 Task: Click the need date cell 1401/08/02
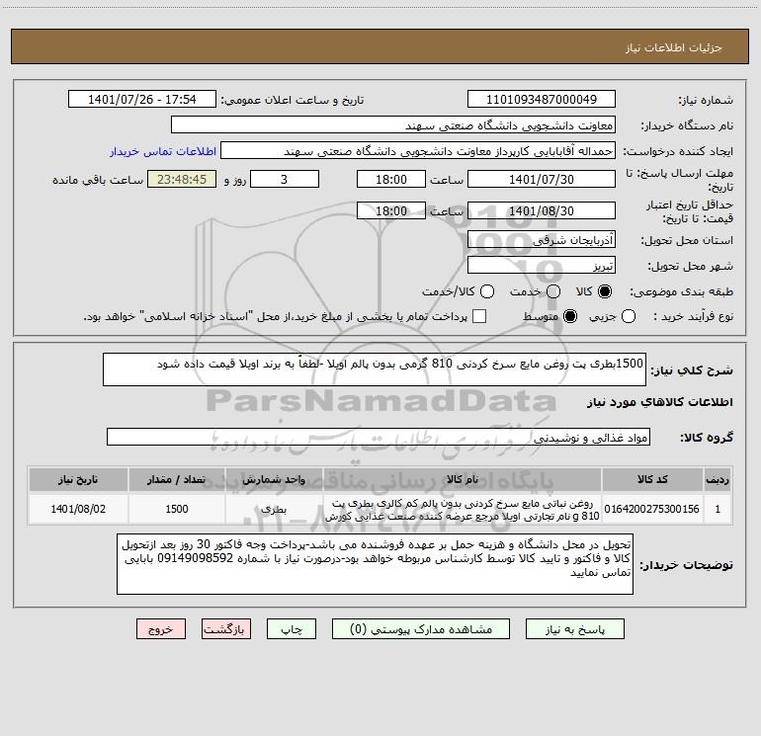coord(78,509)
